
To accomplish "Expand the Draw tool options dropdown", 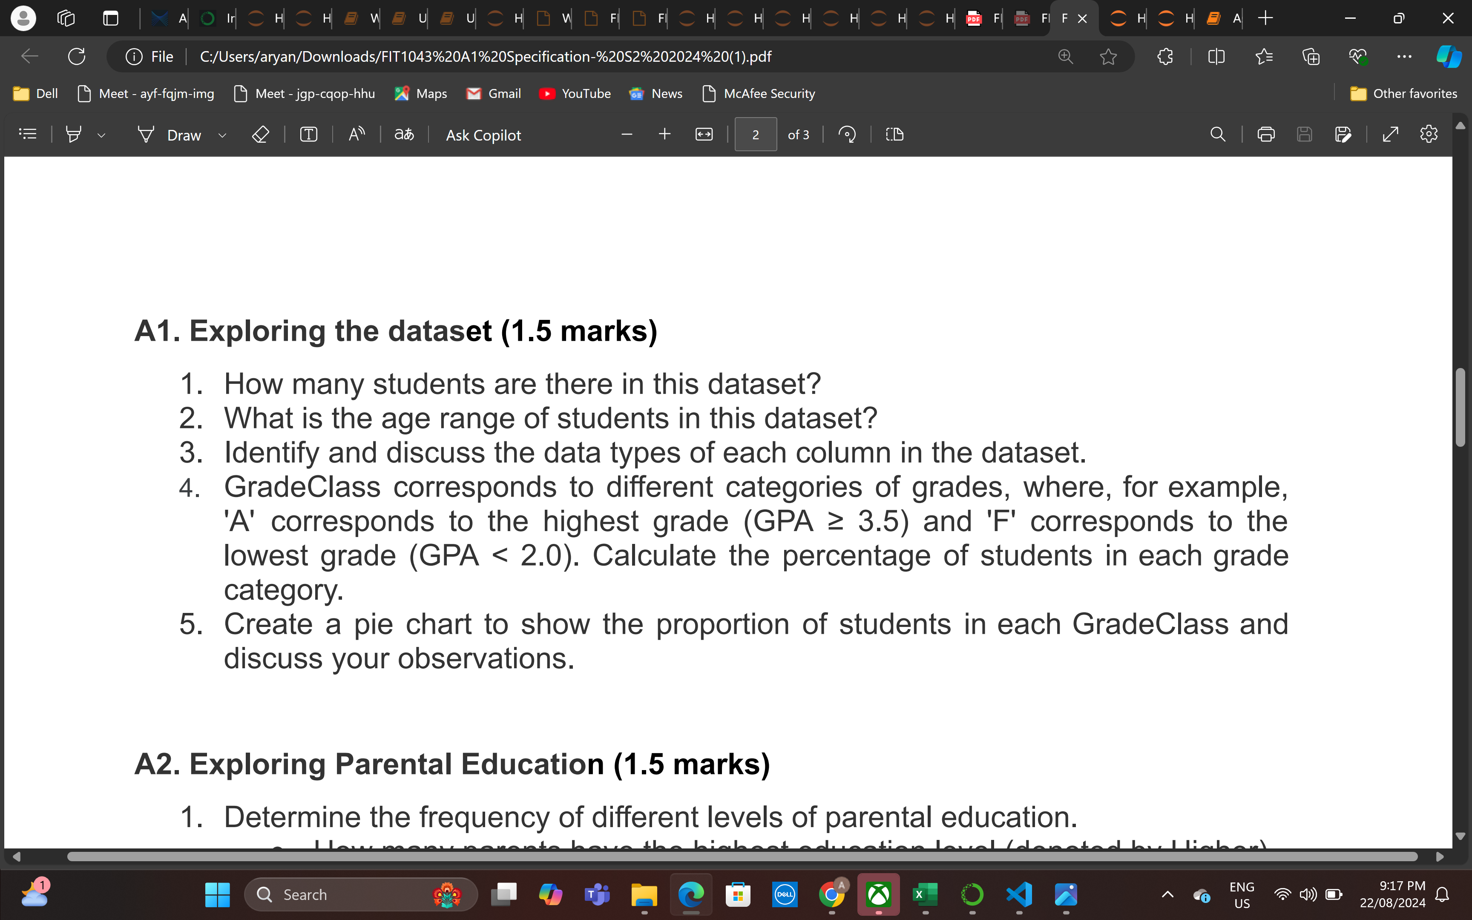I will click(222, 136).
